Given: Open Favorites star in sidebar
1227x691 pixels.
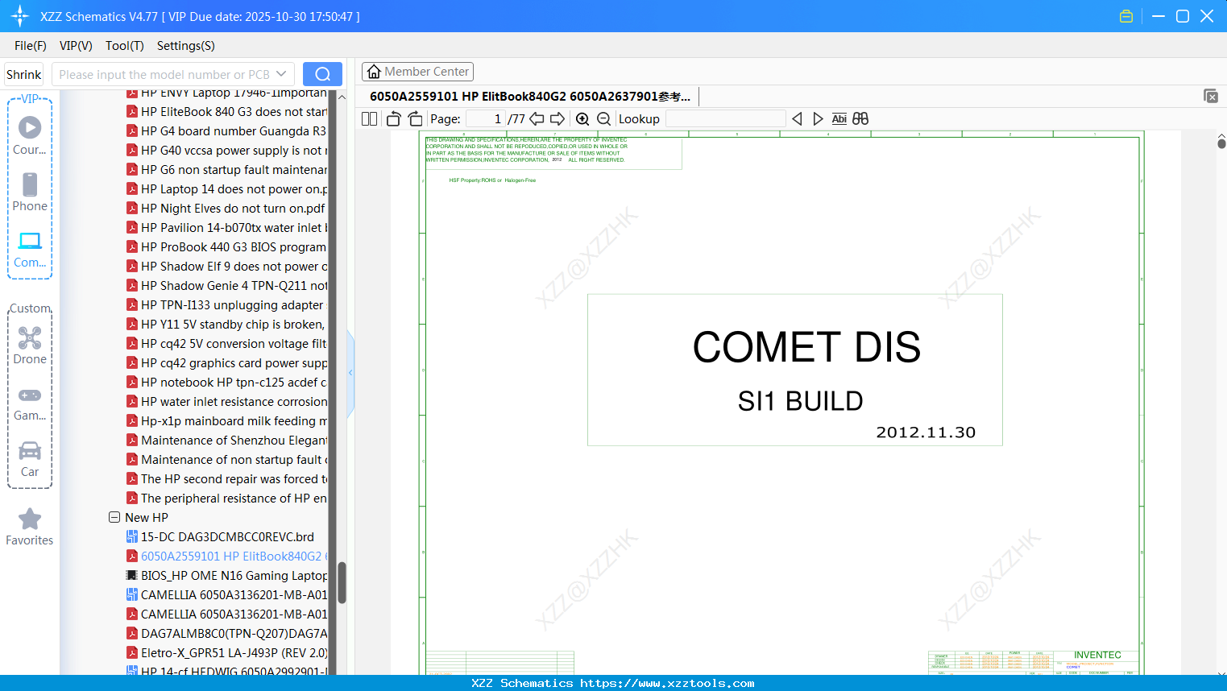Looking at the screenshot, I should tap(30, 528).
